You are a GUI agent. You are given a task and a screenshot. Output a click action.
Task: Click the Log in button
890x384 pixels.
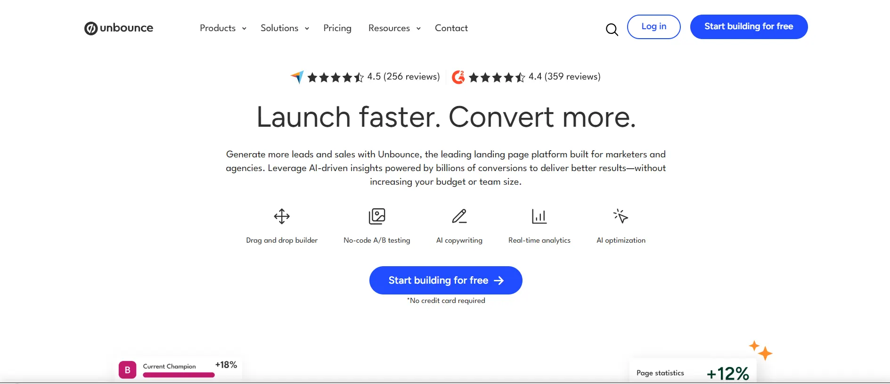(654, 27)
